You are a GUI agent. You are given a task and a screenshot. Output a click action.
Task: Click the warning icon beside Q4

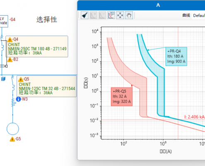[x=10, y=40]
